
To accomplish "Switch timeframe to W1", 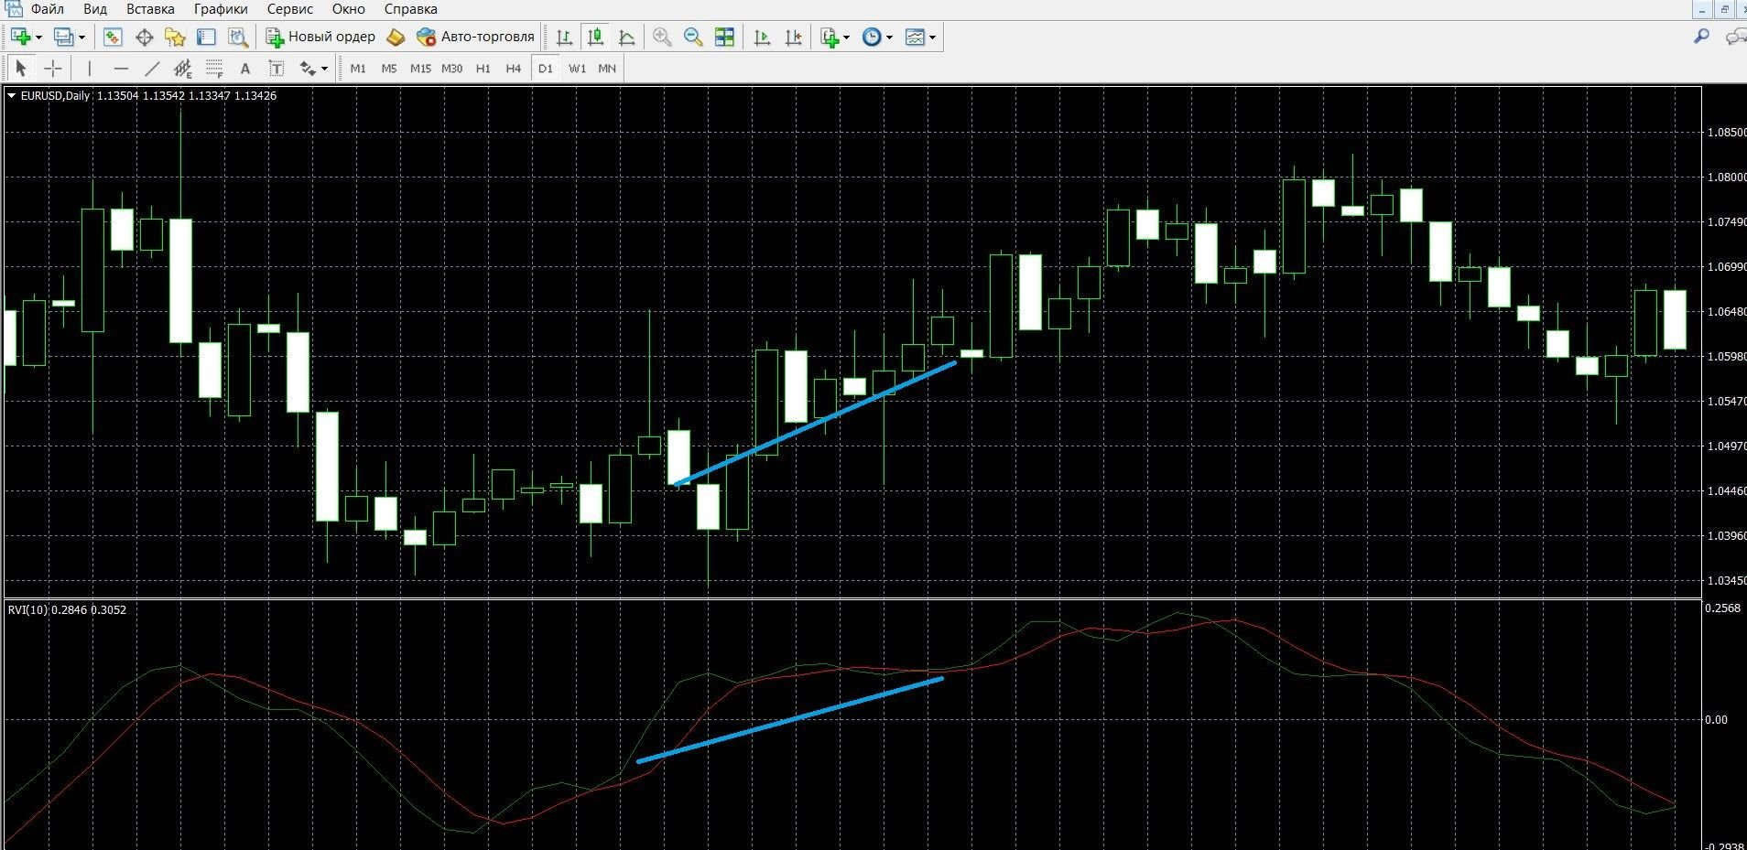I will point(577,69).
